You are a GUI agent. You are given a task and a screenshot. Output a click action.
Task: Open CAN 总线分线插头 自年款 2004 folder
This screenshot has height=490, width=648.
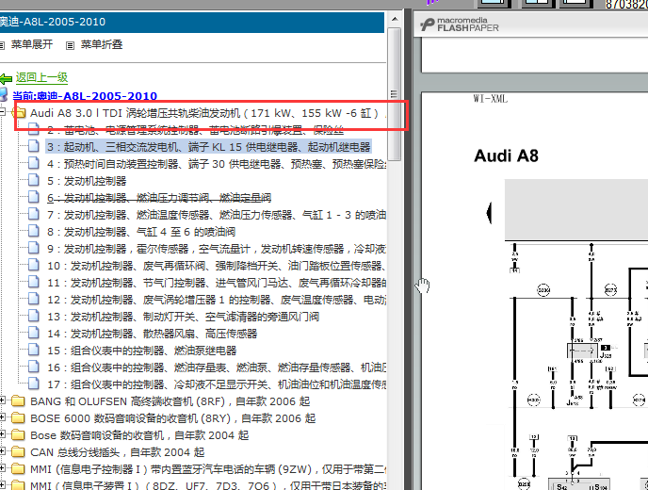point(118,452)
